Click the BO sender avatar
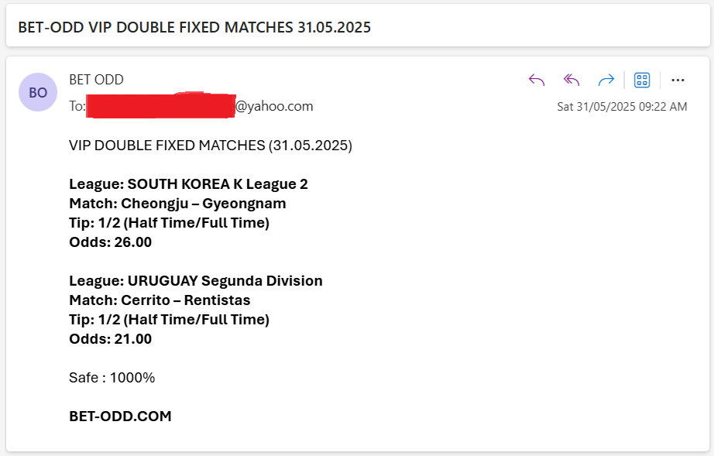This screenshot has height=456, width=714. point(38,92)
